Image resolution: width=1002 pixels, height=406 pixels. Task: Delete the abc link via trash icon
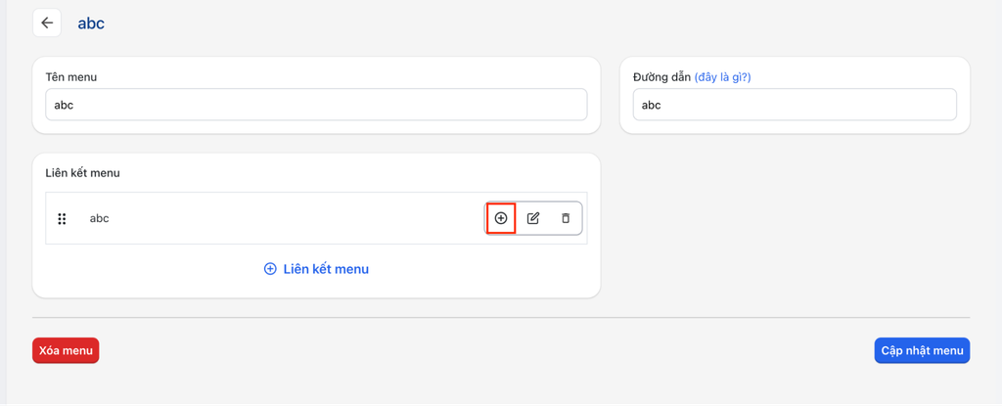coord(566,218)
